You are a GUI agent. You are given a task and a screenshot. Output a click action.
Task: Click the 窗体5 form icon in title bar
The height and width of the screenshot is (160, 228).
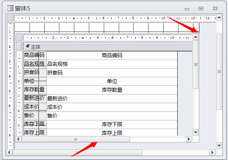[10, 8]
